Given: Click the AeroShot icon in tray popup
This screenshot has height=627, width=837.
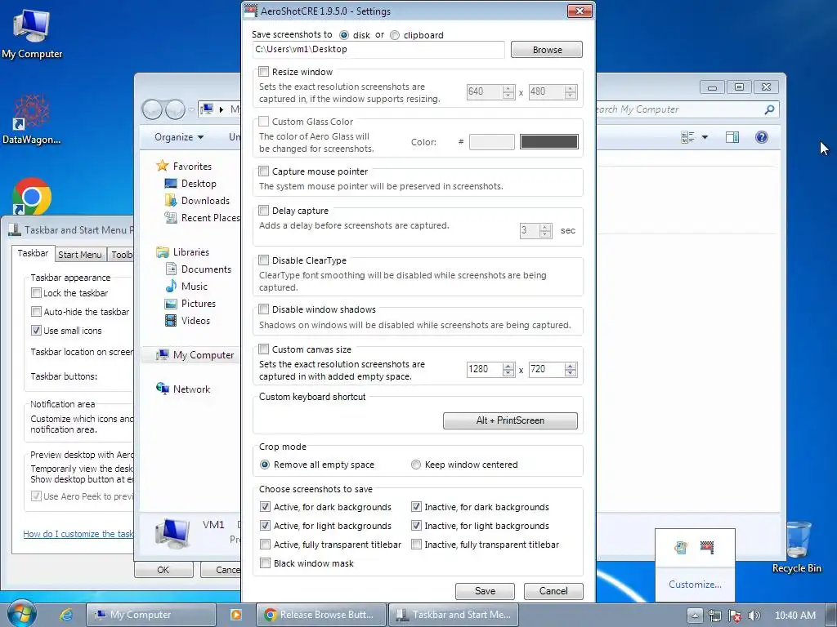Looking at the screenshot, I should pyautogui.click(x=707, y=547).
